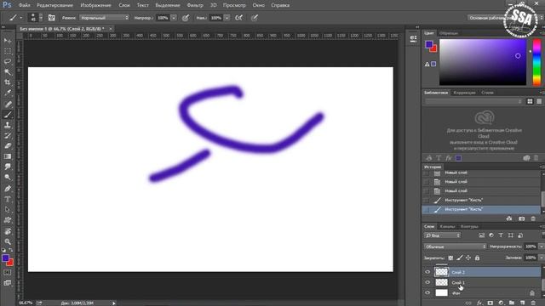Select layer Слой 1
The image size is (545, 306).
[488, 282]
